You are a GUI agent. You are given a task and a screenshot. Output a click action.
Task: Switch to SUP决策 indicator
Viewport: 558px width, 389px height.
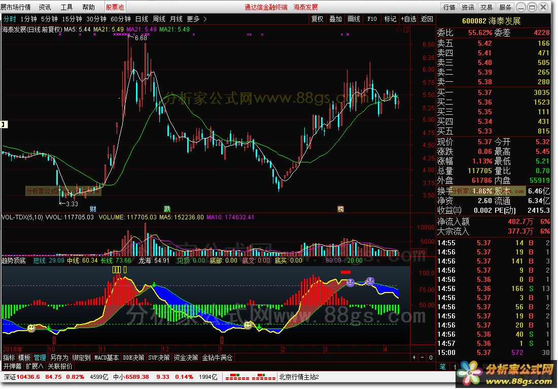(x=159, y=358)
